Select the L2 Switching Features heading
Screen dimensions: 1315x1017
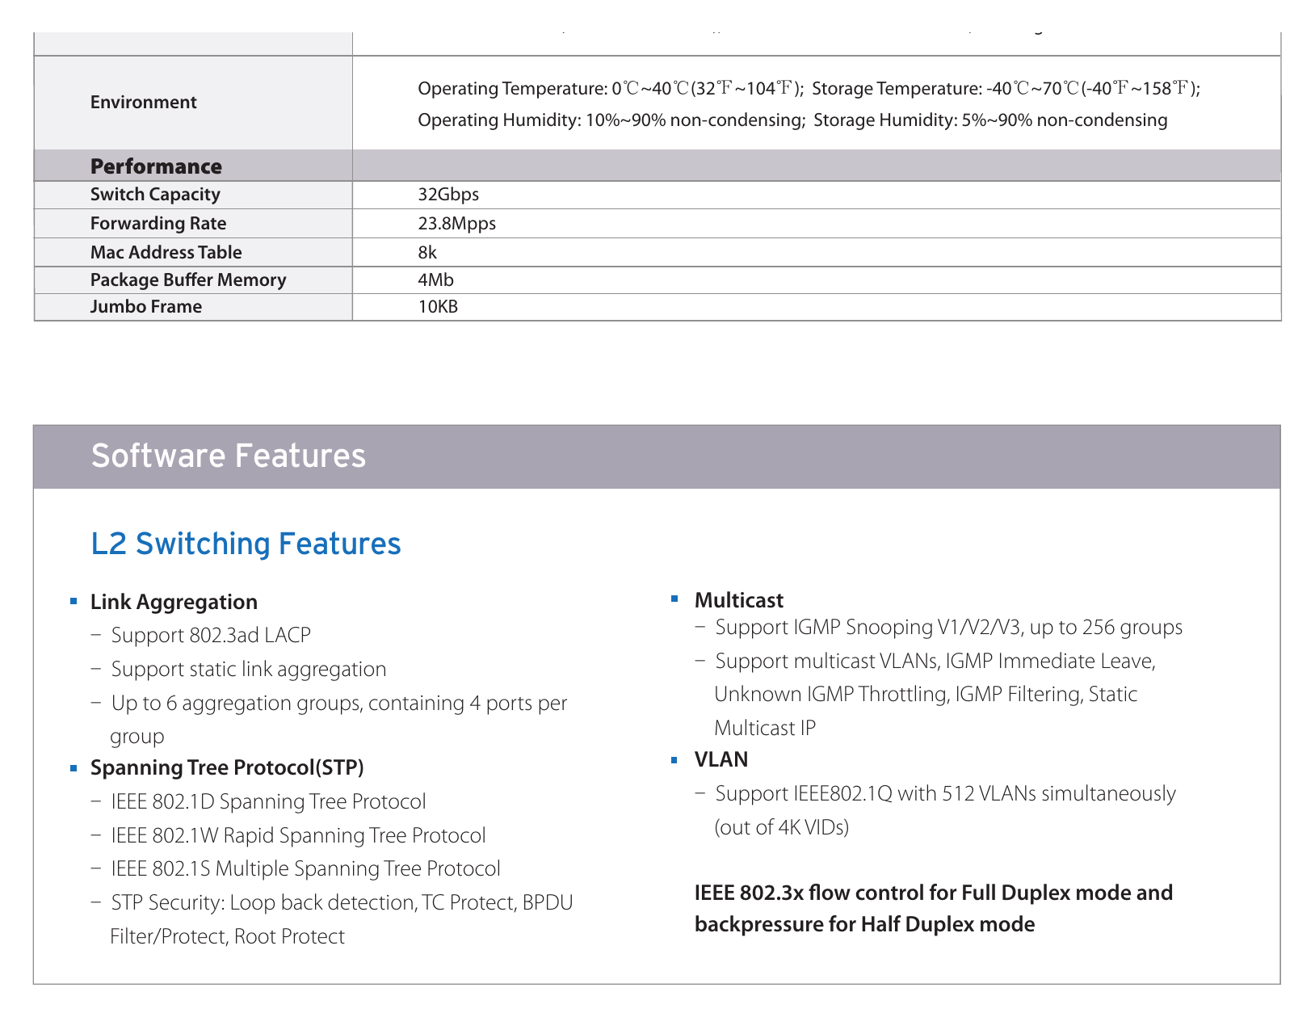click(x=246, y=544)
